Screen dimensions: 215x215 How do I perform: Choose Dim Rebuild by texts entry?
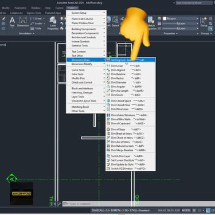[131, 146]
